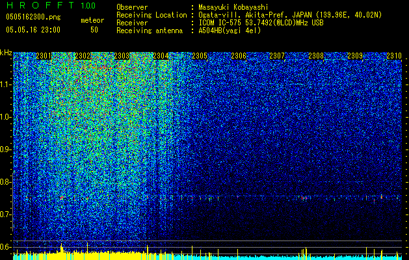Click the meteor count value 50
This screenshot has width=409, height=260.
pos(94,30)
